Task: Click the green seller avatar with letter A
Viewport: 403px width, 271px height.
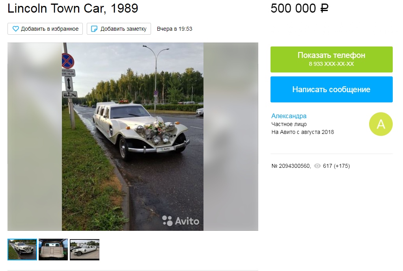Action: point(381,124)
